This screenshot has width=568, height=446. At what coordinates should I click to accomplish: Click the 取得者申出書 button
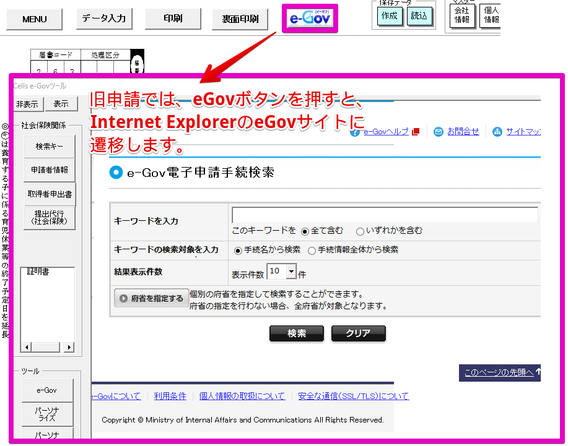(50, 194)
